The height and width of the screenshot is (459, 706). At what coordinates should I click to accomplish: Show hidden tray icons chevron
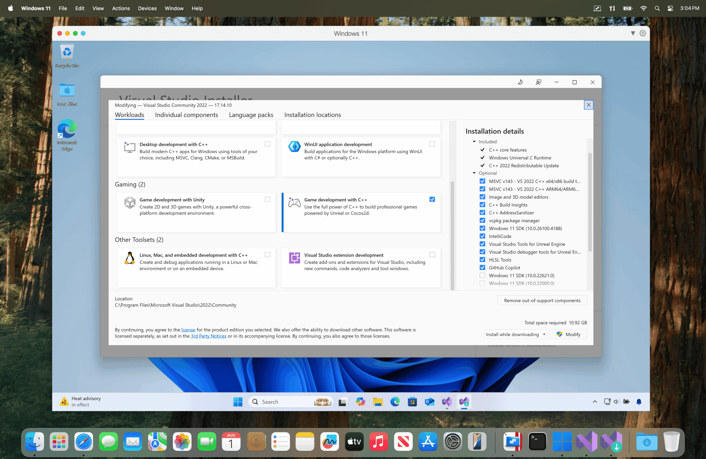coord(595,402)
